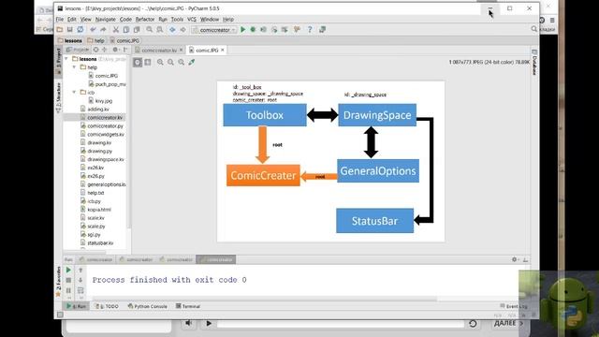Image resolution: width=599 pixels, height=337 pixels.
Task: Click the up arrow in Run panel
Action: 80,270
